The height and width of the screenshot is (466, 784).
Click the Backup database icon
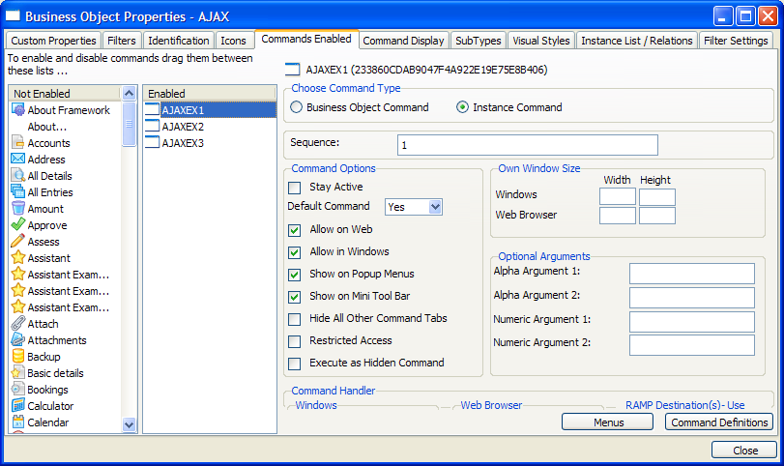coord(18,357)
